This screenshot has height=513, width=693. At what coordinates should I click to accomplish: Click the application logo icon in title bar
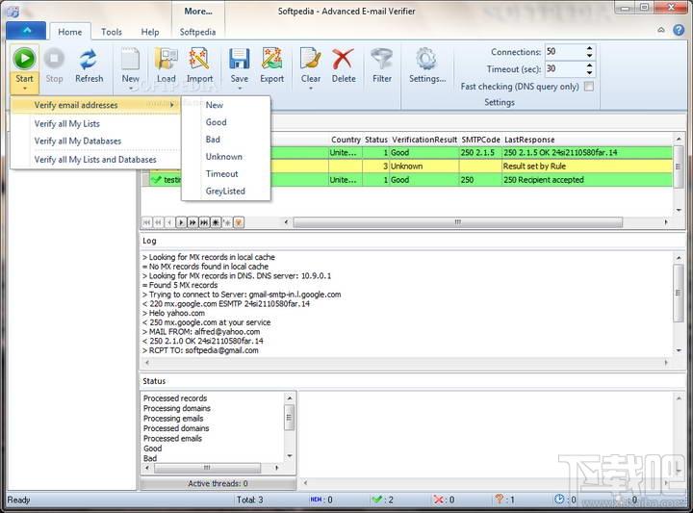13,12
